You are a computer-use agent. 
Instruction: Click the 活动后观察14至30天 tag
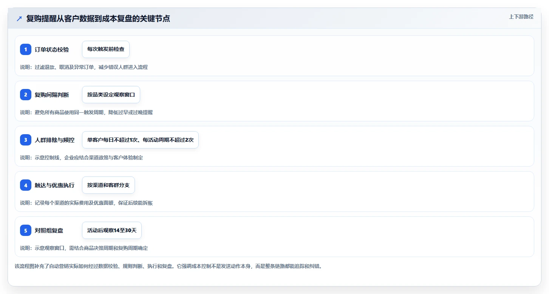point(112,230)
